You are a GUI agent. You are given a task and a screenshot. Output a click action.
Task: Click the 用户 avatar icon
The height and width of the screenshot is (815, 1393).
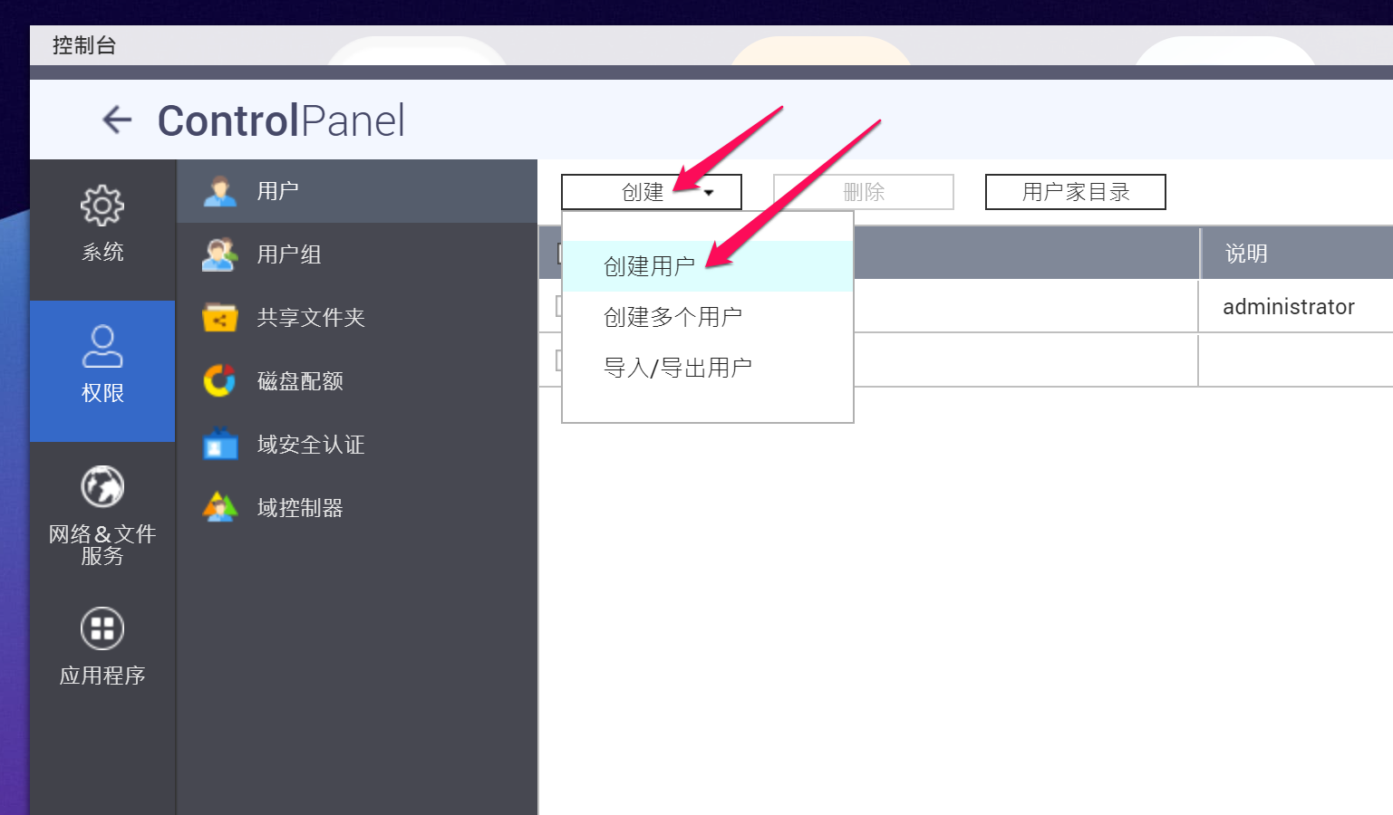point(219,191)
